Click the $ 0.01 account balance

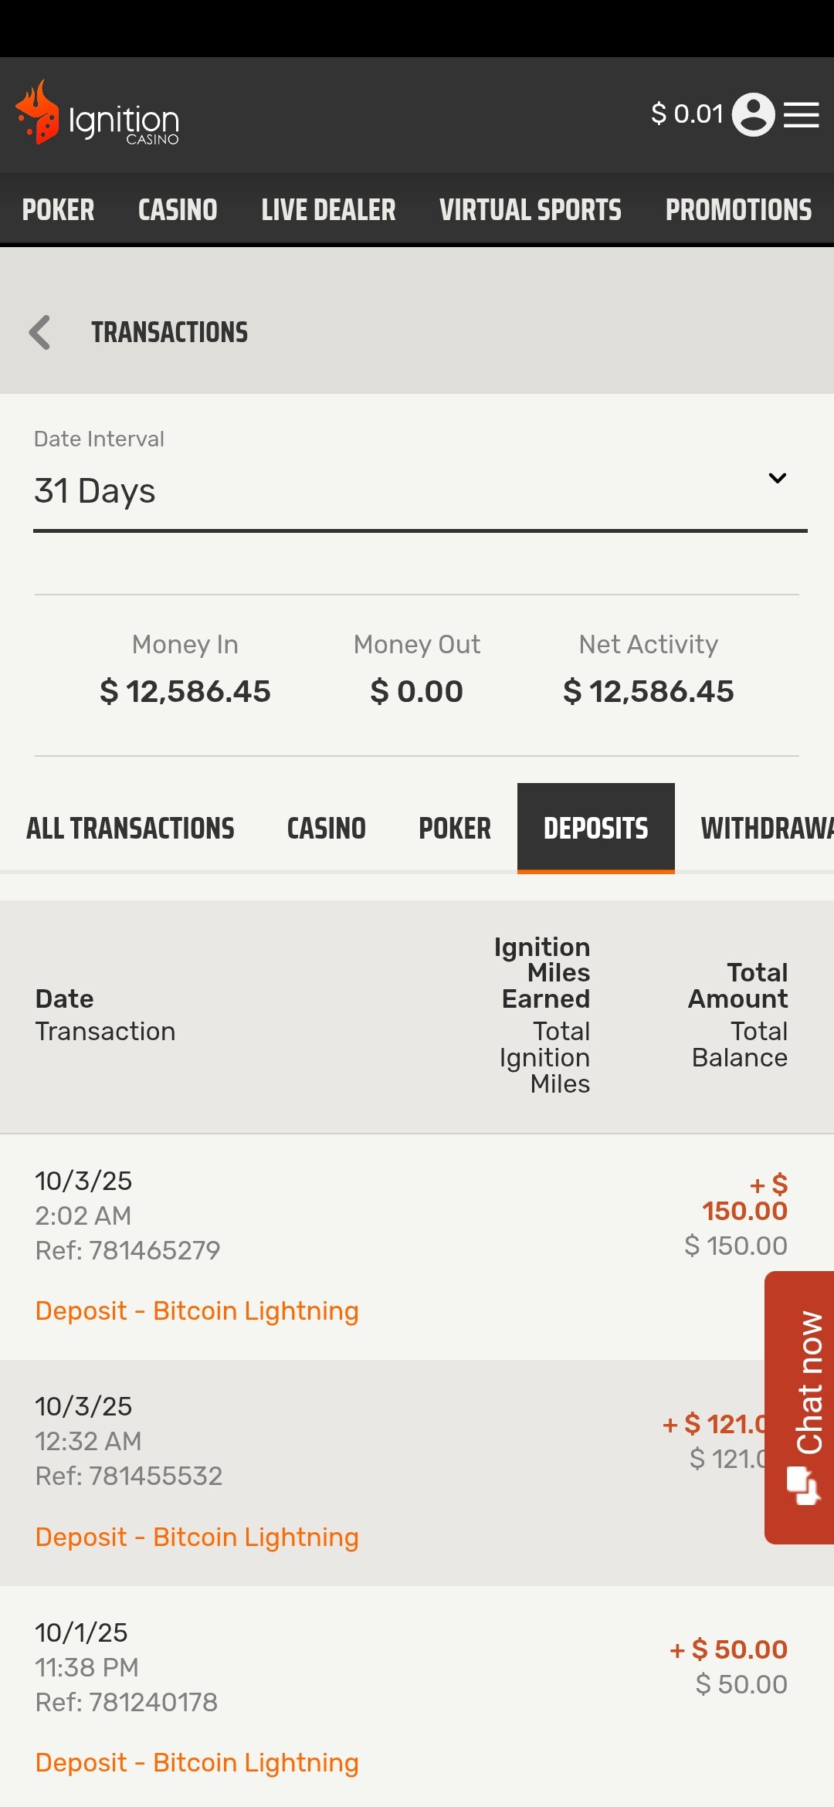click(x=687, y=114)
